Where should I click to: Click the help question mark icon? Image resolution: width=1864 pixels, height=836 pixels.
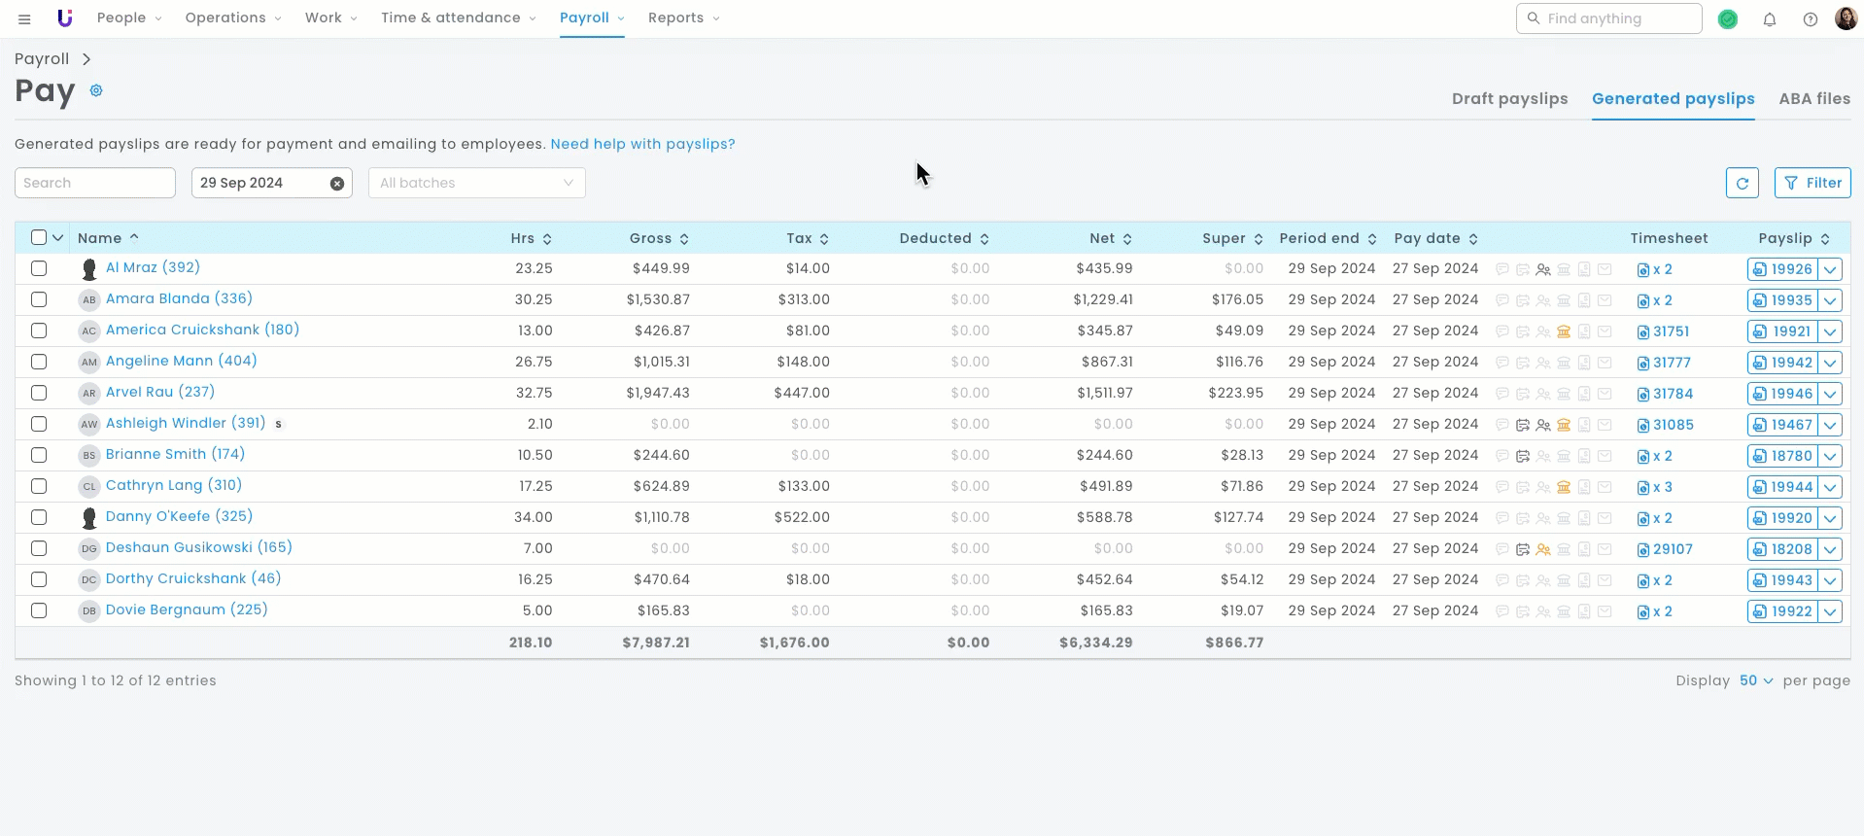pos(1810,18)
